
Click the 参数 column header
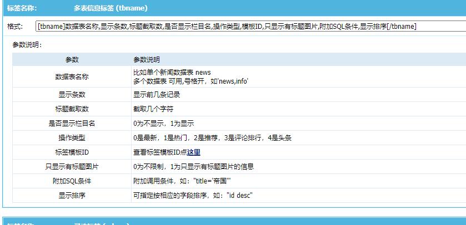72,59
